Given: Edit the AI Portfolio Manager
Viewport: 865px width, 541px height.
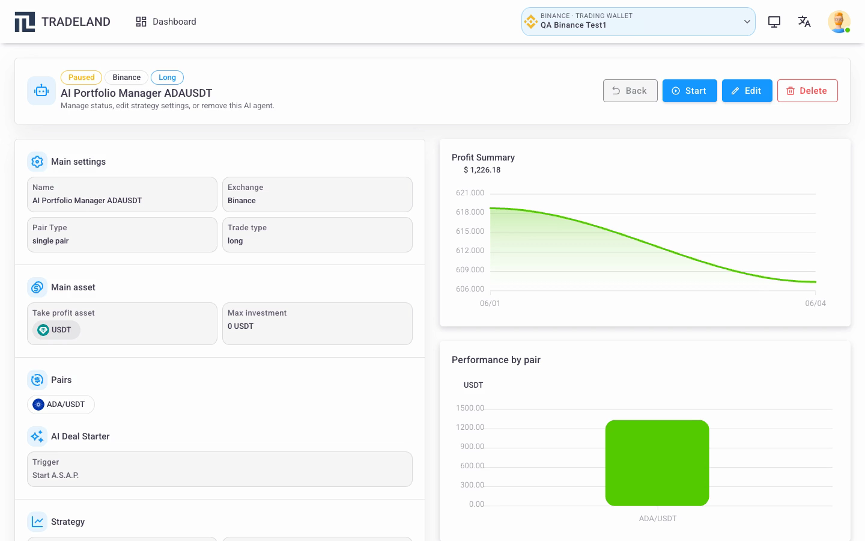Looking at the screenshot, I should pyautogui.click(x=747, y=91).
